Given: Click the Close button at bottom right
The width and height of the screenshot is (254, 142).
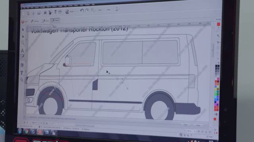Looking at the screenshot, I should (x=198, y=125).
